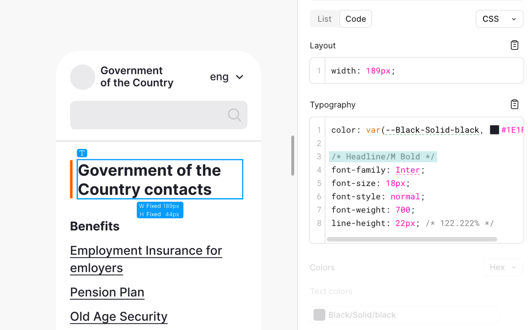The width and height of the screenshot is (528, 330).
Task: Click the Black/Solid/black color swatch
Action: 319,315
